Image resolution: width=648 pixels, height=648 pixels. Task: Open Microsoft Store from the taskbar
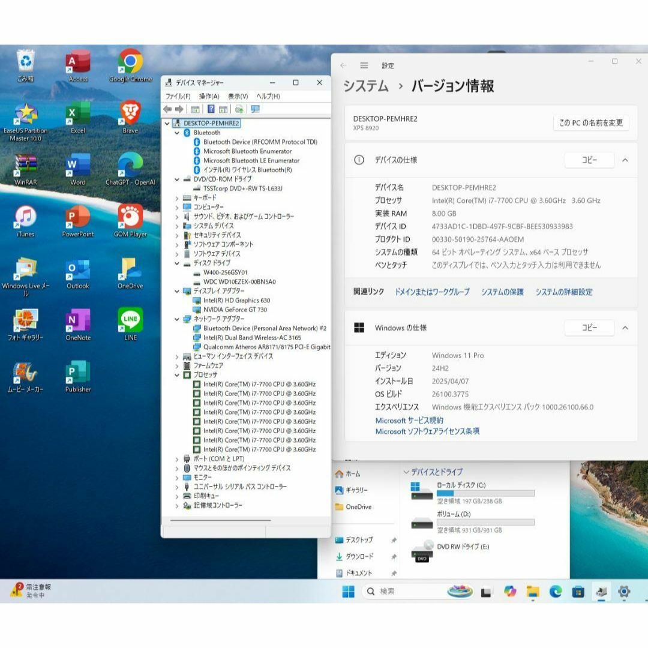pos(578,592)
